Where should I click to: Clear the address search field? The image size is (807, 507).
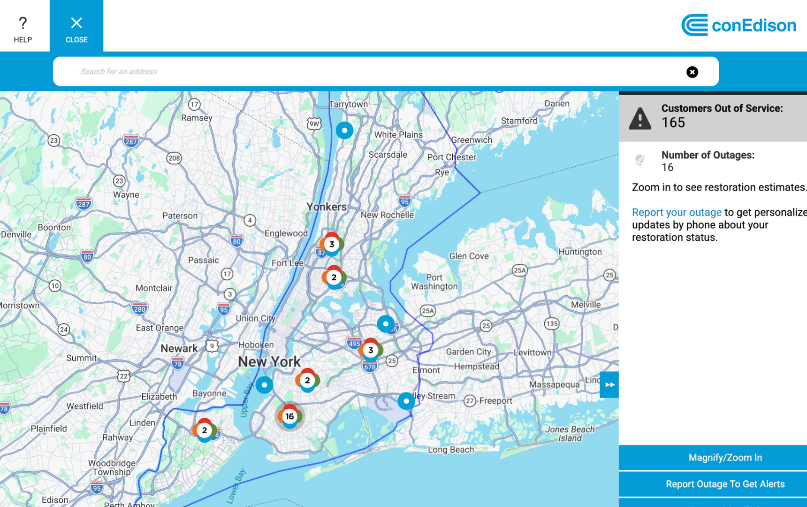click(x=692, y=72)
